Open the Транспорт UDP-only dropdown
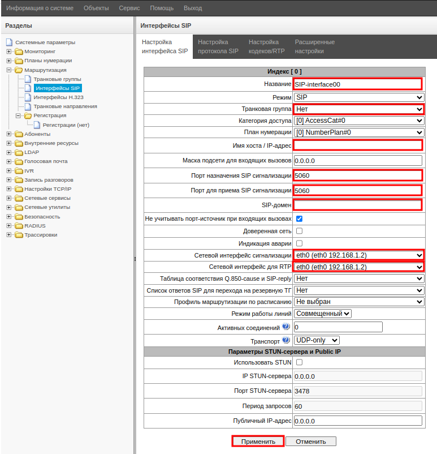The height and width of the screenshot is (454, 437). (317, 340)
